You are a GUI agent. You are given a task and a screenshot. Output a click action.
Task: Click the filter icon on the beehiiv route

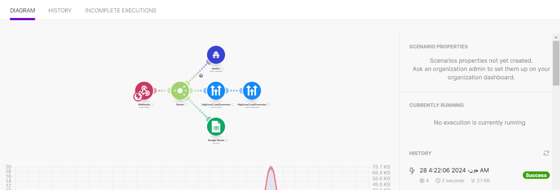pos(201,76)
